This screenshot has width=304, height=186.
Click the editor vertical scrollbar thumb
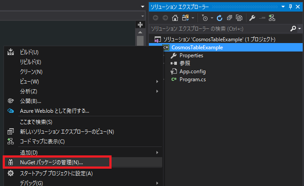(x=140, y=41)
